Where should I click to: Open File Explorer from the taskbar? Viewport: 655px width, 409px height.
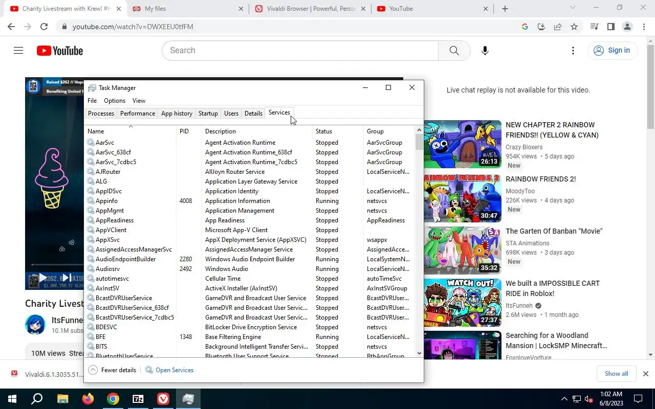pos(62,399)
